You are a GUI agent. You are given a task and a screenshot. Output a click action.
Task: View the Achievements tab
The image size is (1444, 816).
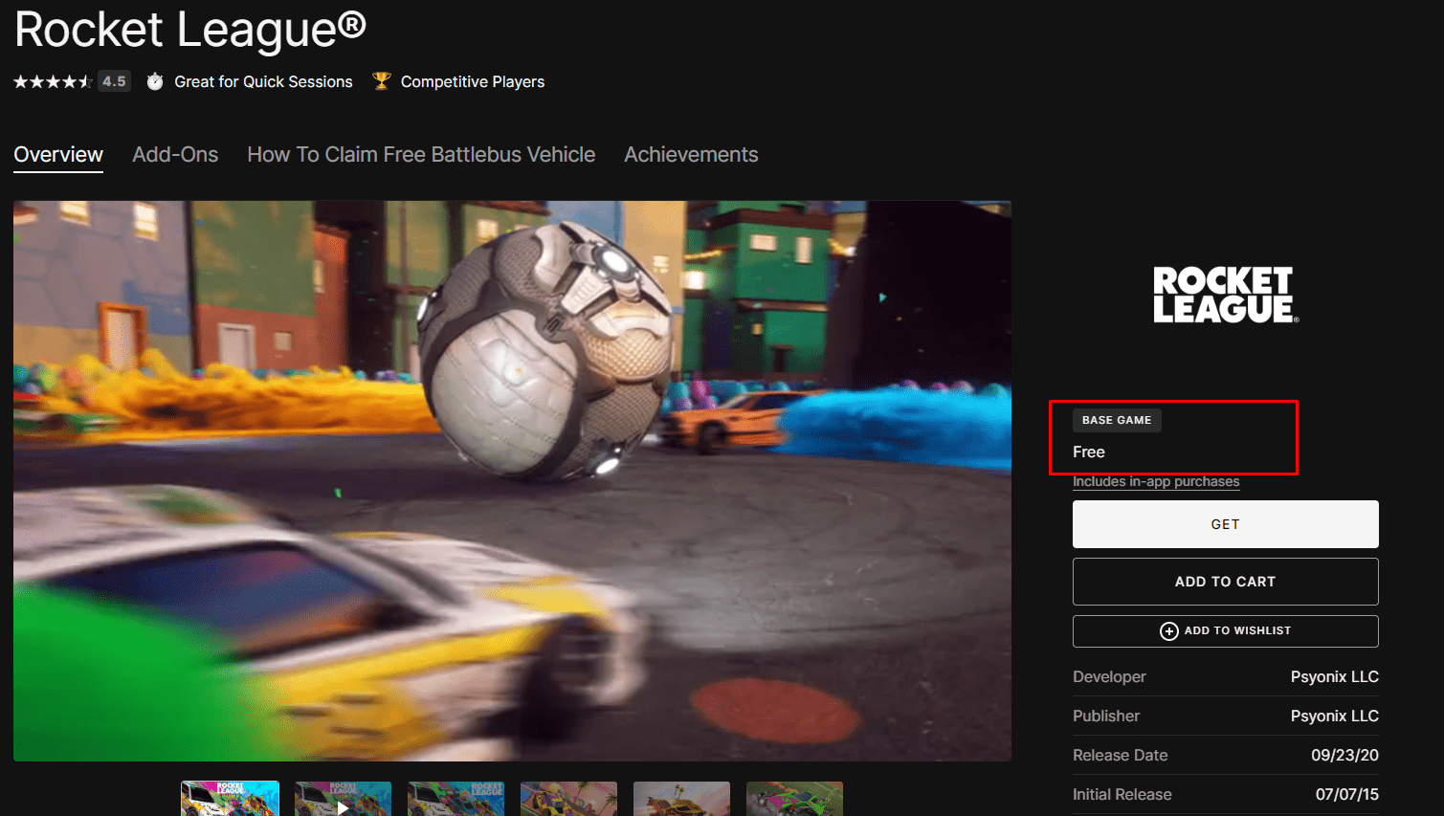691,155
